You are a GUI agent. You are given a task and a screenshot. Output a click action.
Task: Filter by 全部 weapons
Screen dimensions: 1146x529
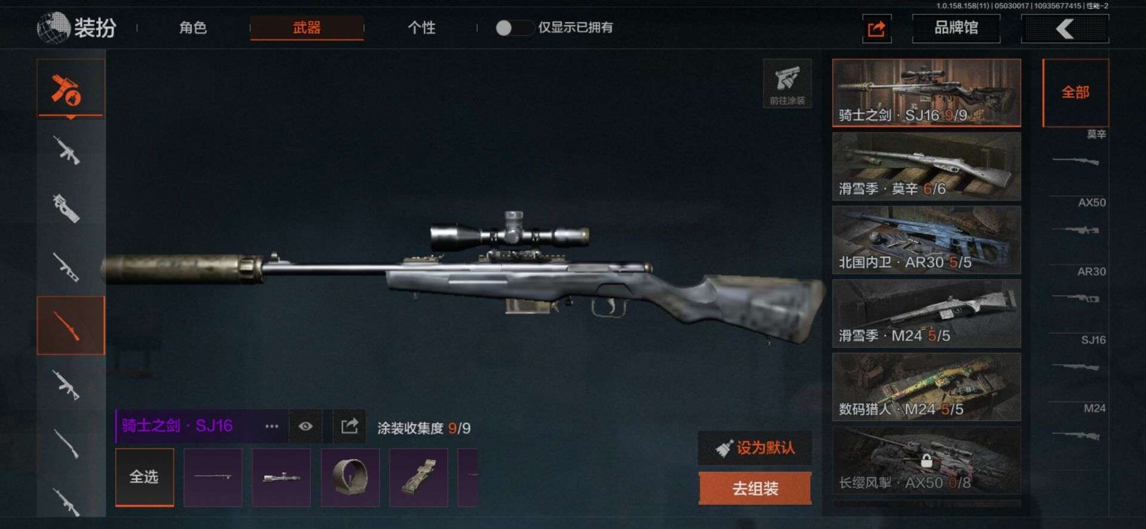(1076, 93)
